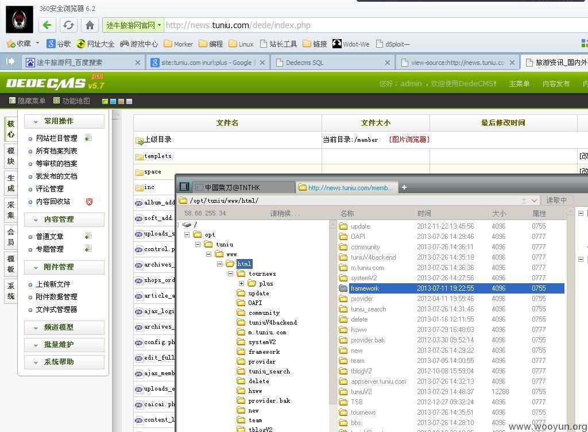Close the Dedecms SQL tab

[388, 63]
